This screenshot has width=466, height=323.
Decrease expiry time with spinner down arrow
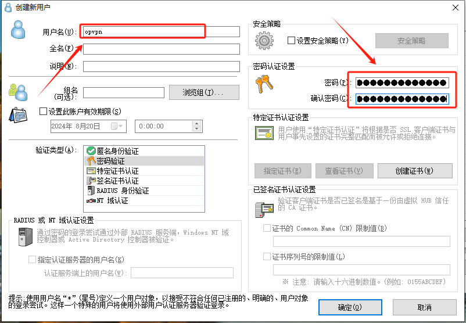point(197,129)
